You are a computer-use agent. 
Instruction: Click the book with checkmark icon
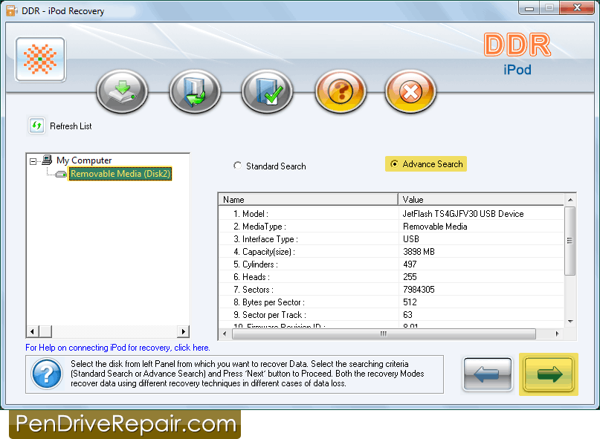coord(267,91)
